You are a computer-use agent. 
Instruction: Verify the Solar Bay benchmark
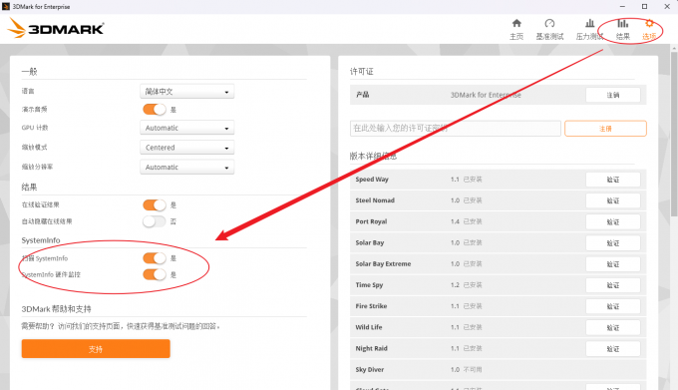coord(613,243)
